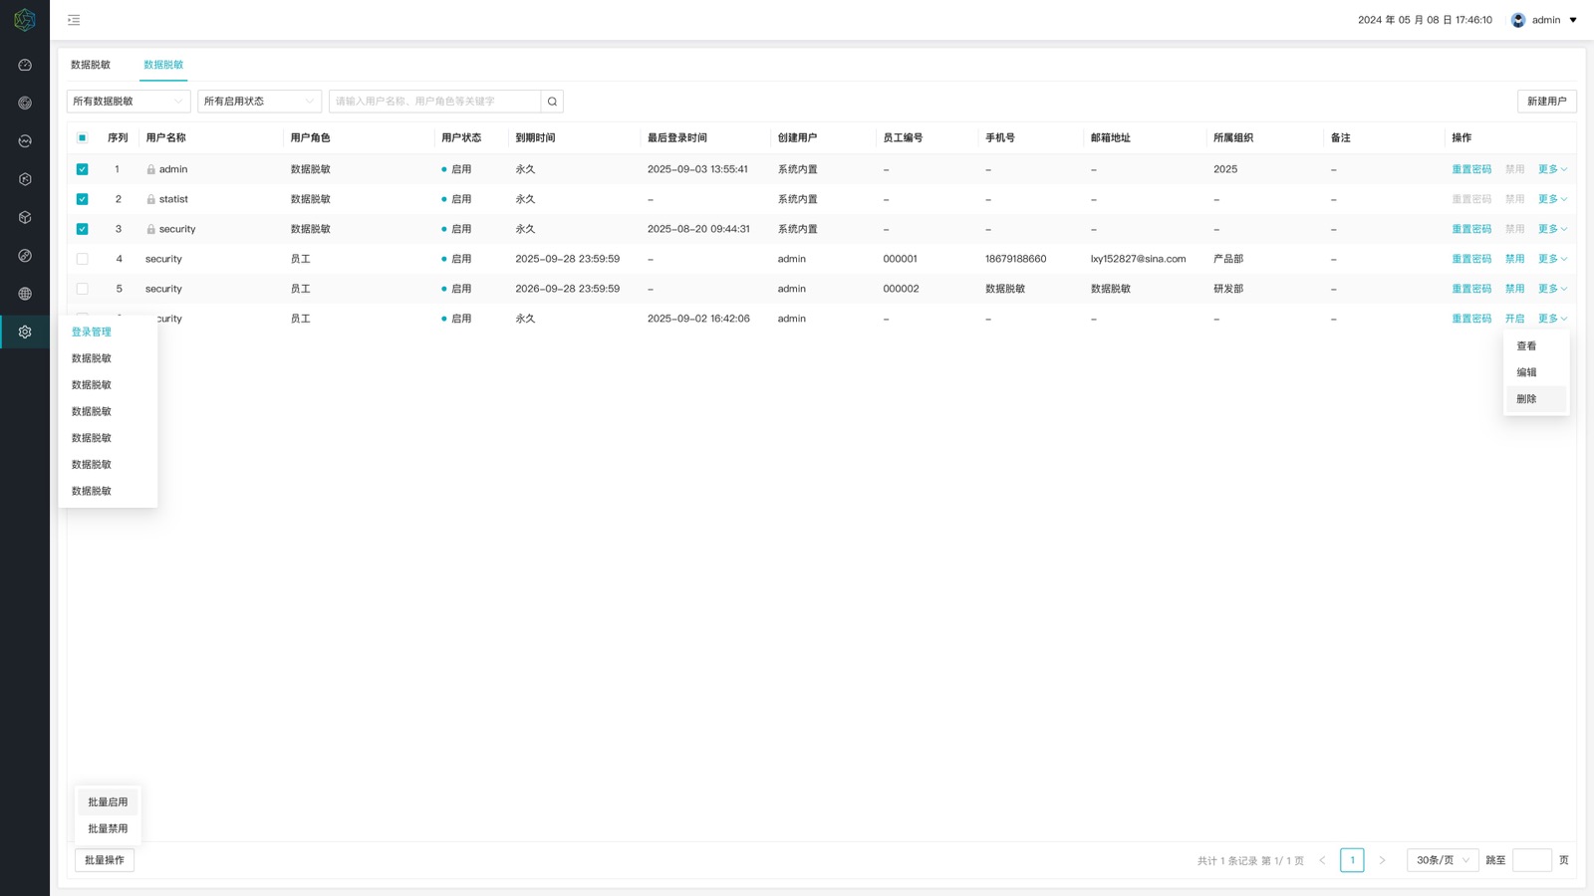This screenshot has height=896, width=1594.
Task: Toggle the select-all header checkbox
Action: [x=82, y=137]
